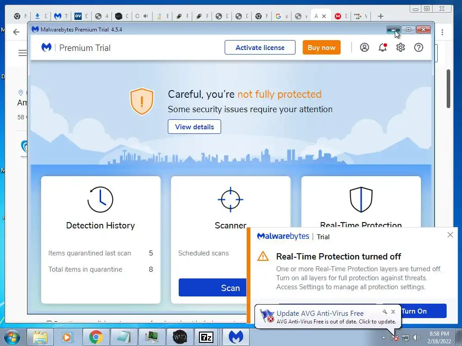Open the help question mark icon

coord(418,47)
